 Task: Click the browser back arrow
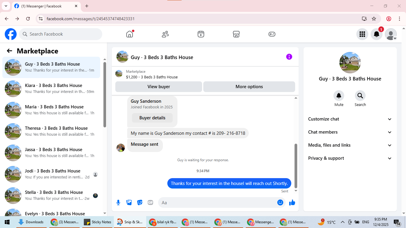pos(7,19)
